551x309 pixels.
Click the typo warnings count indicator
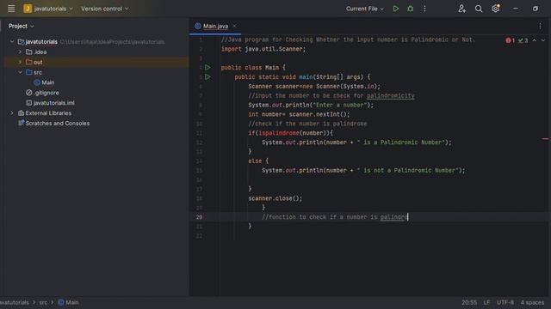pos(523,40)
